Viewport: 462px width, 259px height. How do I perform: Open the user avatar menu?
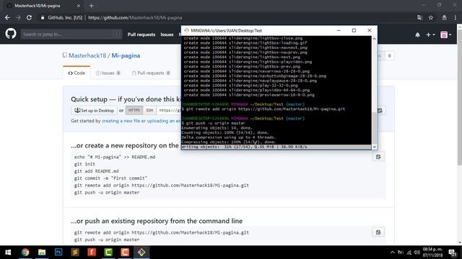click(445, 35)
